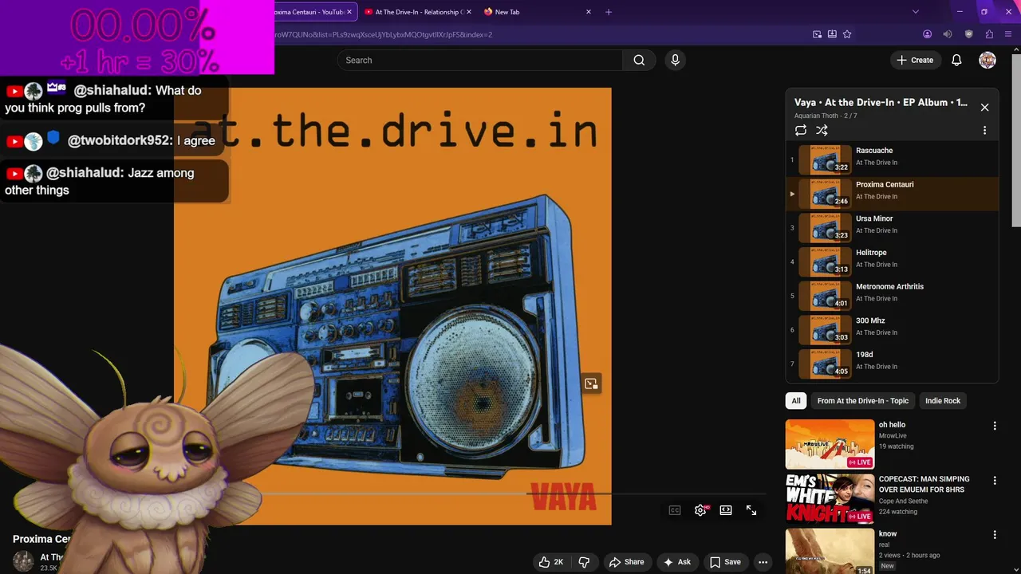This screenshot has height=574, width=1021.
Task: Close the Vaya playlist panel
Action: click(984, 107)
